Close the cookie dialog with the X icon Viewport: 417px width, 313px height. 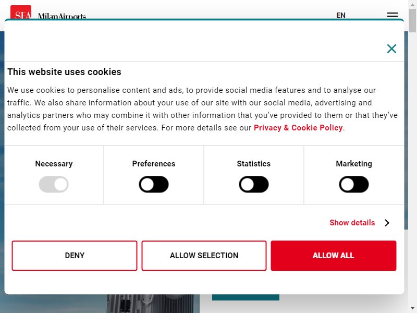coord(391,49)
